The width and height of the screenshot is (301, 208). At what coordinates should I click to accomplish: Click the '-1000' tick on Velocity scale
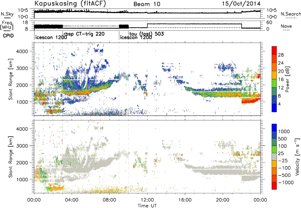pos(286,182)
